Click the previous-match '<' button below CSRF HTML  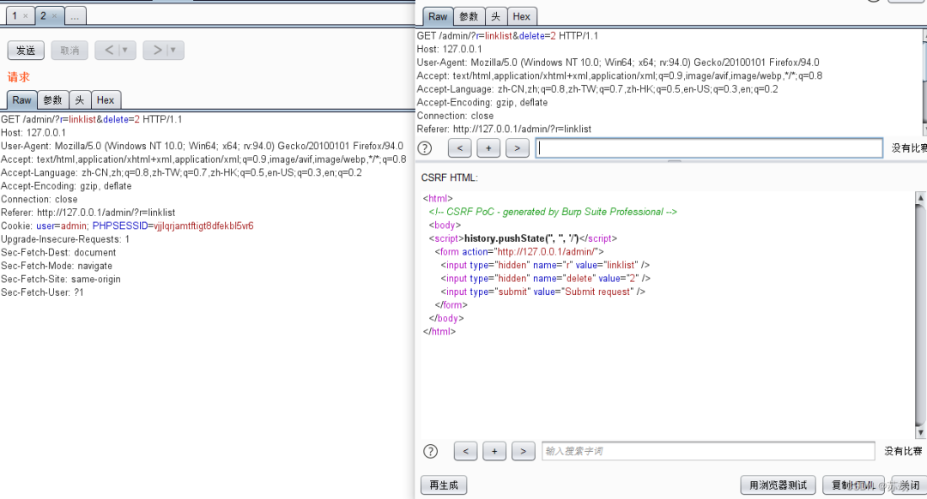coord(465,451)
